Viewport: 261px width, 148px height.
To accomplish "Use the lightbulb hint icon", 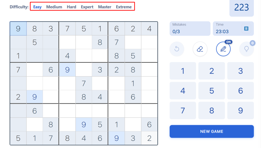I will 246,49.
